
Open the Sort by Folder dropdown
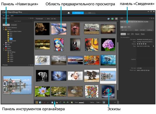click(x=99, y=102)
